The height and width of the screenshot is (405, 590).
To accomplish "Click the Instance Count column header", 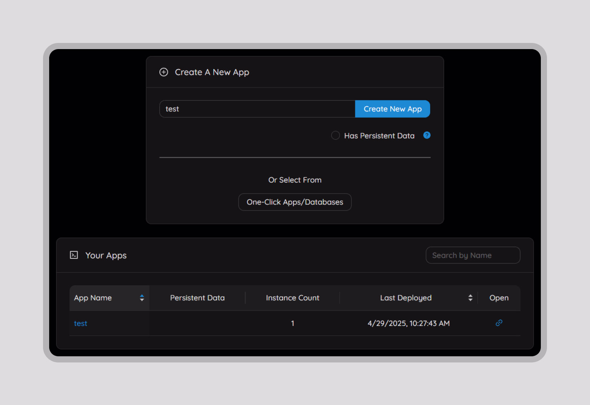I will click(x=293, y=298).
